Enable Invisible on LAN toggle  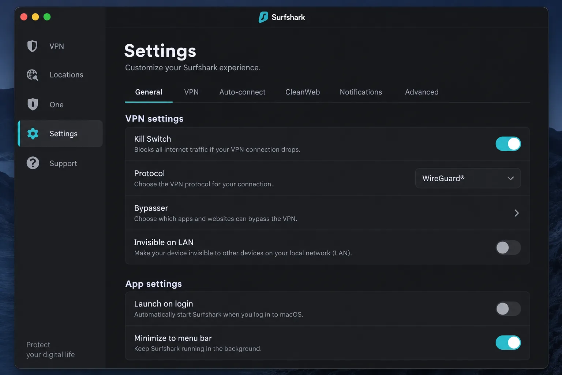point(508,248)
